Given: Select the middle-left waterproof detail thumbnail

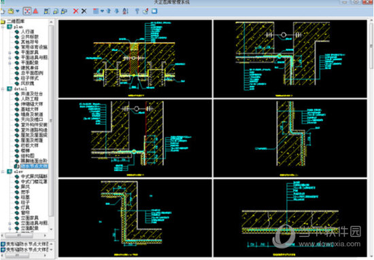Looking at the screenshot, I should pos(135,138).
